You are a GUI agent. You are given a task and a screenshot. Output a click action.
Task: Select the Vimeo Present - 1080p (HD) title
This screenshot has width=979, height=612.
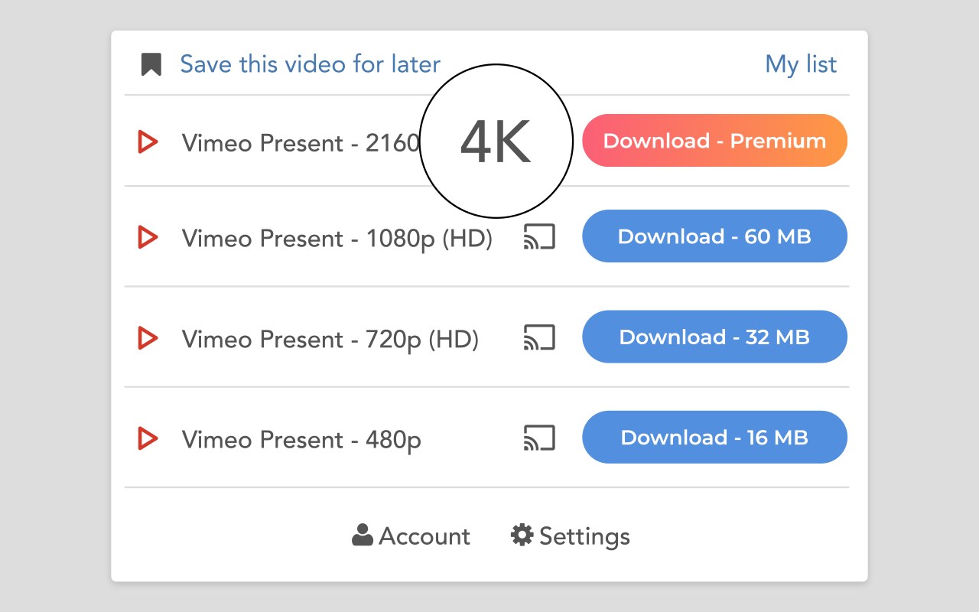337,239
